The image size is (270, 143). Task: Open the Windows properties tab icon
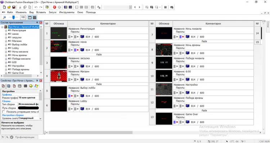tap(36, 86)
